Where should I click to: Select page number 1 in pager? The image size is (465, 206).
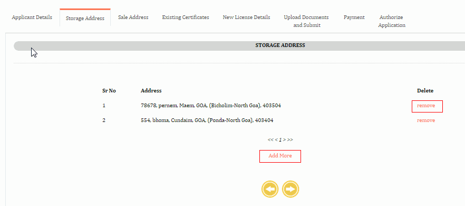click(280, 139)
